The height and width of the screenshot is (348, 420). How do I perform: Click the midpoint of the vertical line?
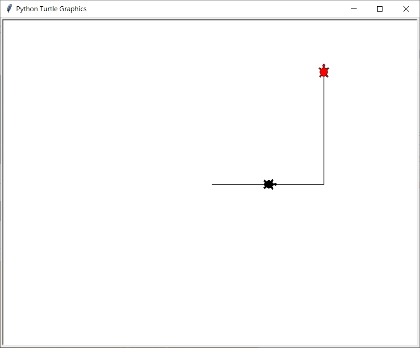pyautogui.click(x=324, y=129)
